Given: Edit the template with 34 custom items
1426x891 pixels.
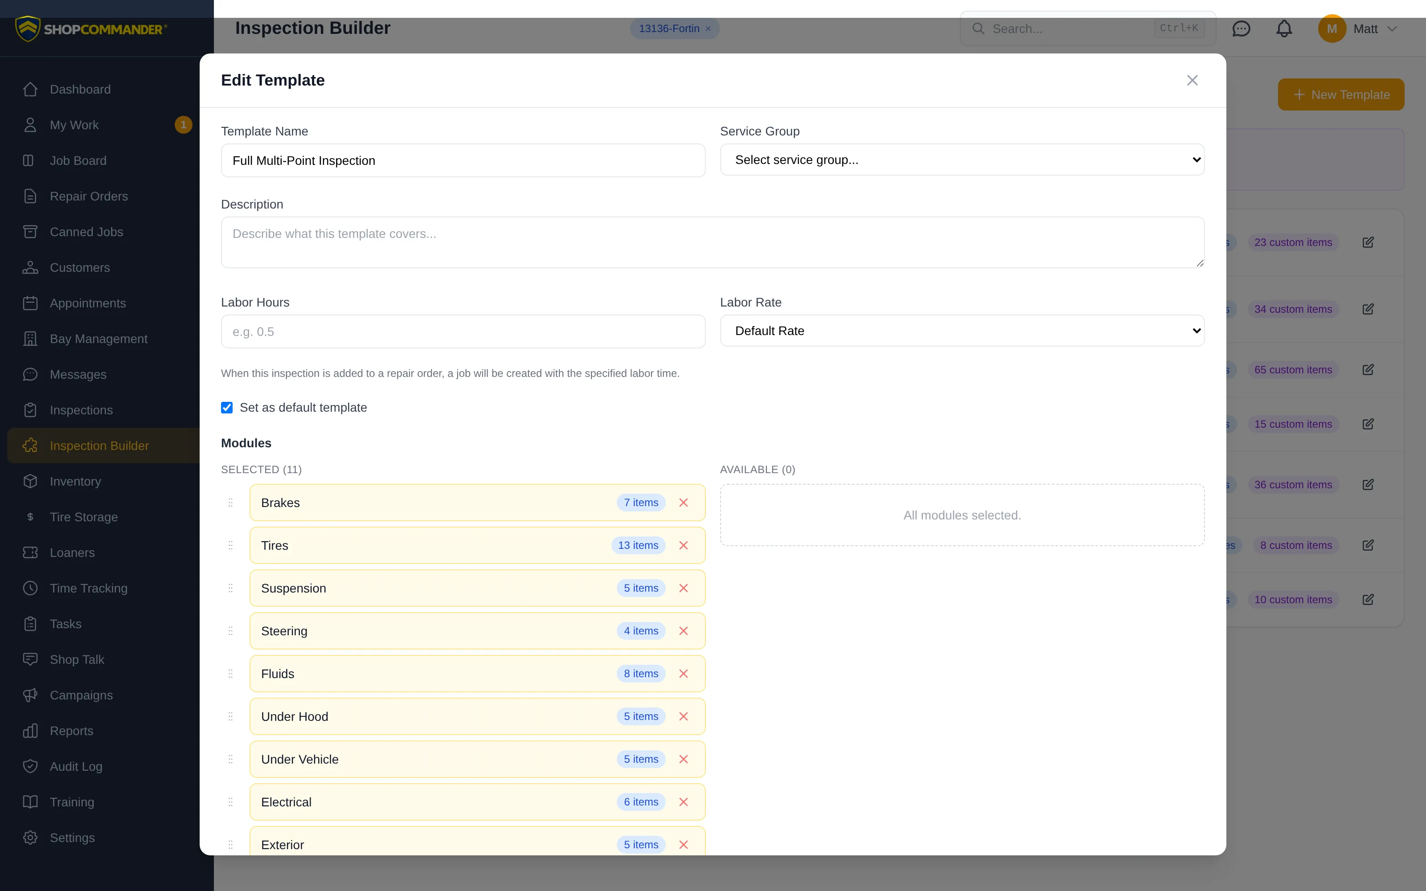Looking at the screenshot, I should pos(1368,309).
